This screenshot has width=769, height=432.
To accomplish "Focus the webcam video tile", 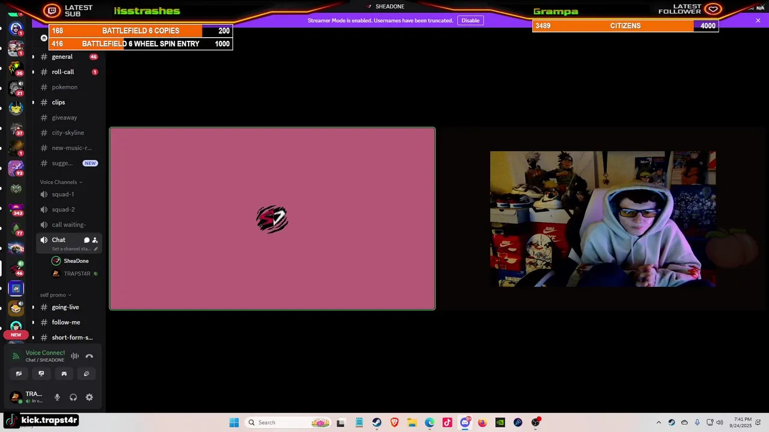I will (x=603, y=219).
